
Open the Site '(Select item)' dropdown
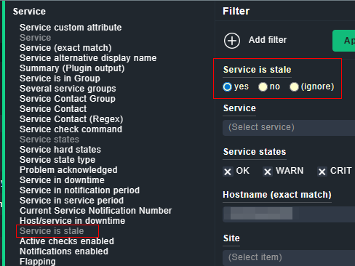click(289, 258)
